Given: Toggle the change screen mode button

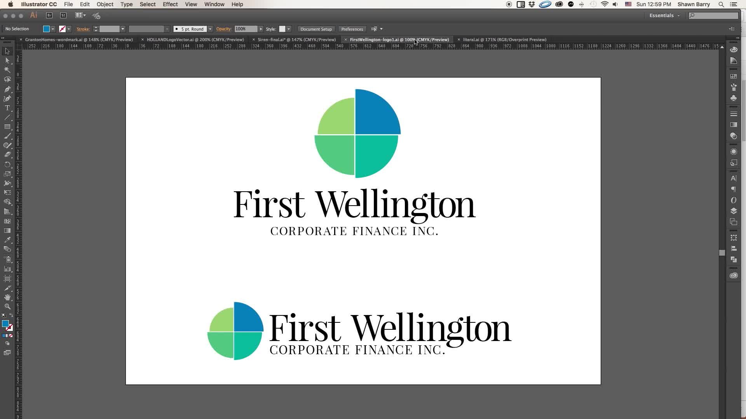Looking at the screenshot, I should pos(7,353).
